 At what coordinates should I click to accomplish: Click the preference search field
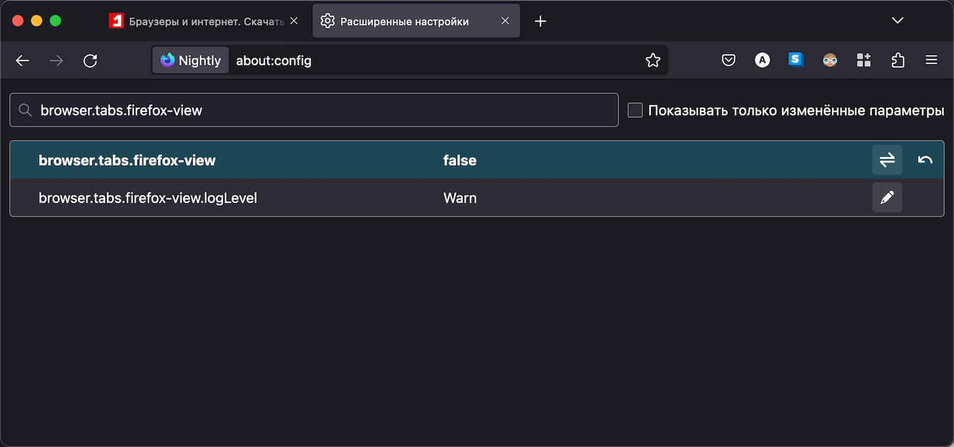click(318, 110)
